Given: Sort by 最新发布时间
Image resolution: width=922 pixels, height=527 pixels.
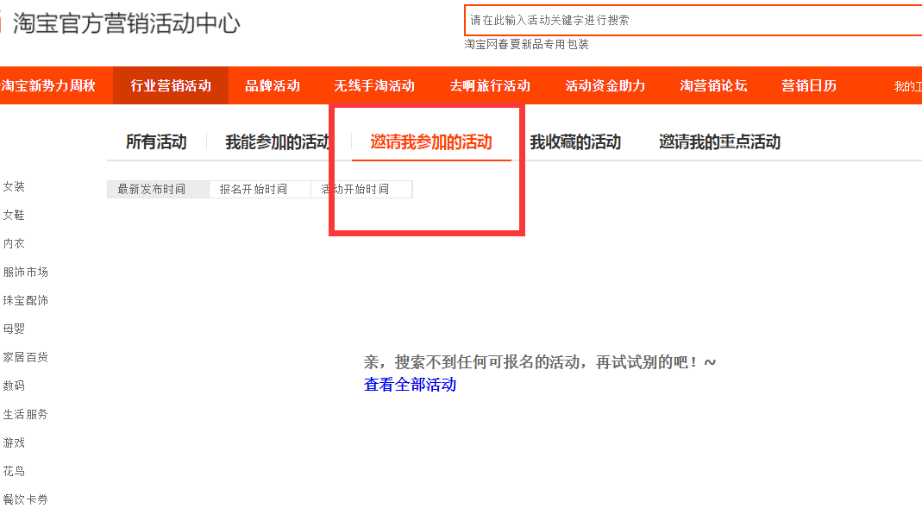Looking at the screenshot, I should point(158,189).
